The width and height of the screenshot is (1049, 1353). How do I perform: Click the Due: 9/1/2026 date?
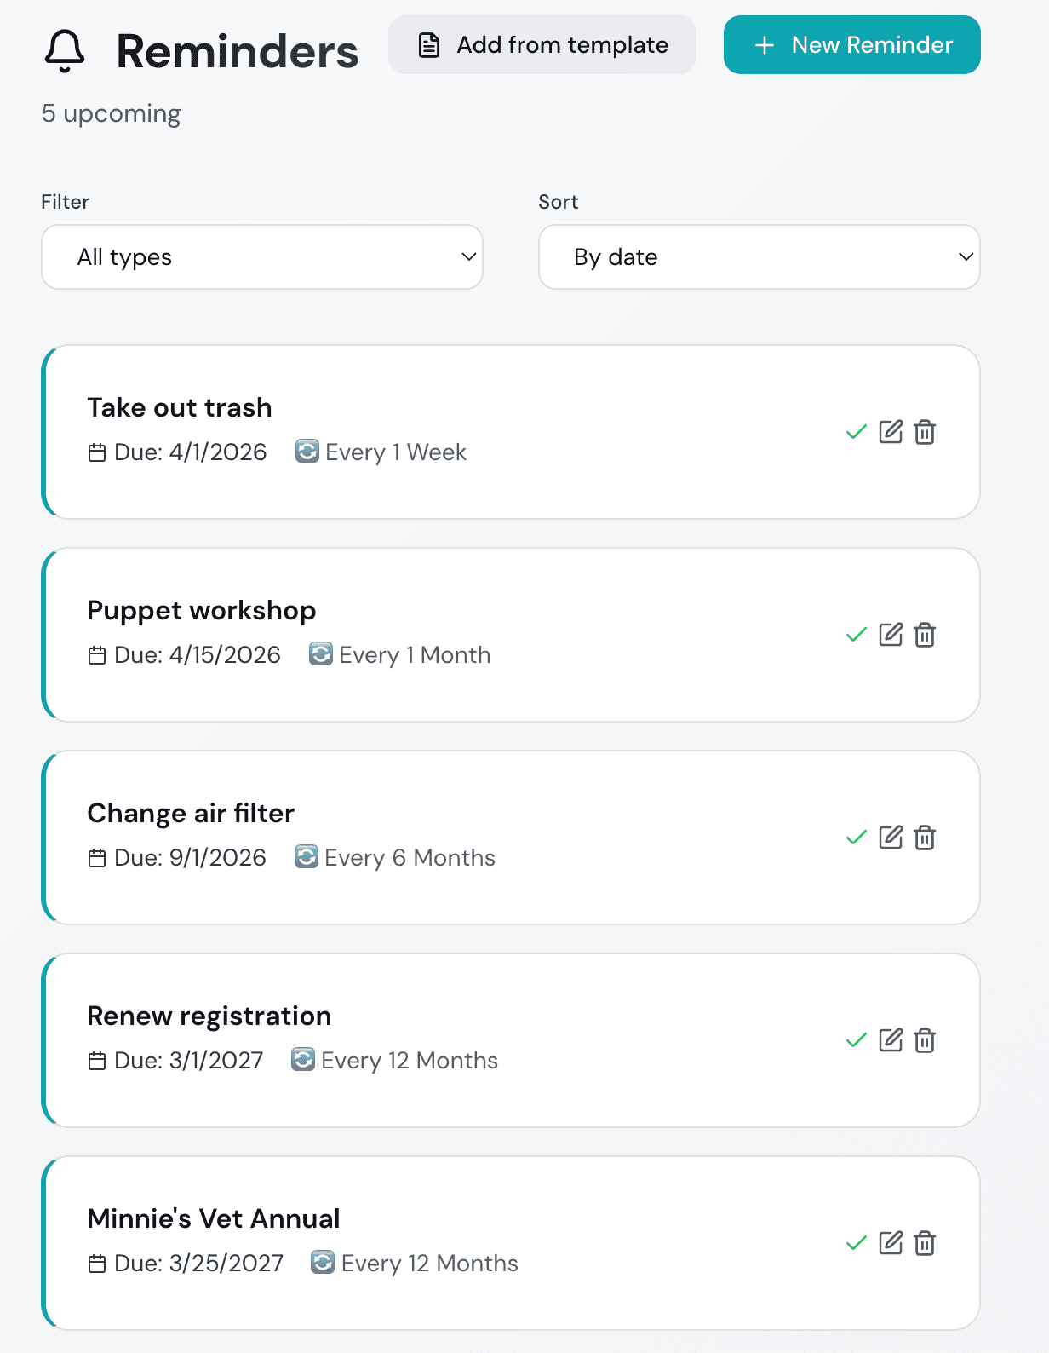(x=191, y=858)
